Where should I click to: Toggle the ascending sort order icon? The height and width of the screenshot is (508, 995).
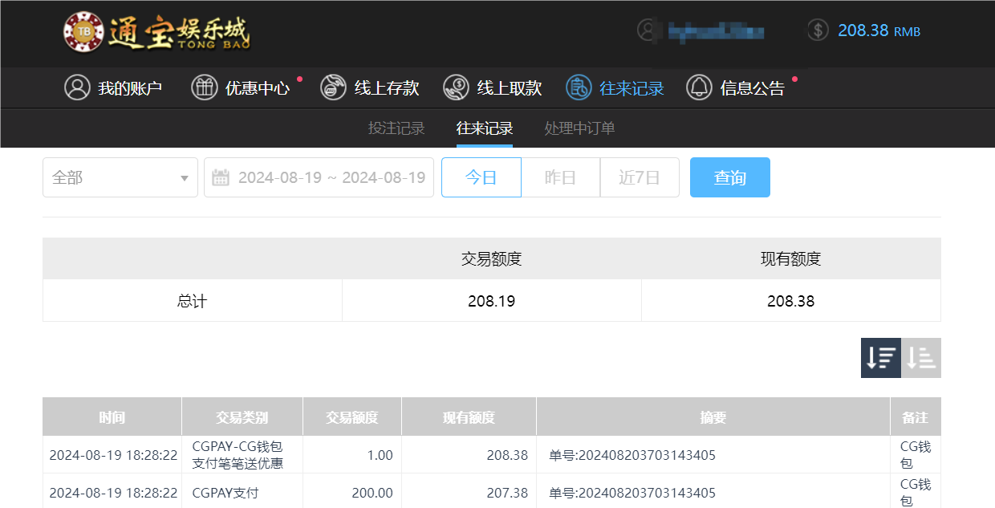(920, 358)
